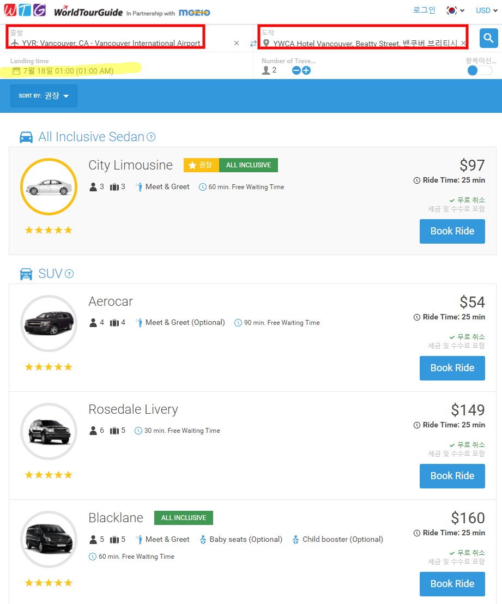Image resolution: width=502 pixels, height=604 pixels.
Task: Swap origin and destination with the arrows icon
Action: [253, 43]
